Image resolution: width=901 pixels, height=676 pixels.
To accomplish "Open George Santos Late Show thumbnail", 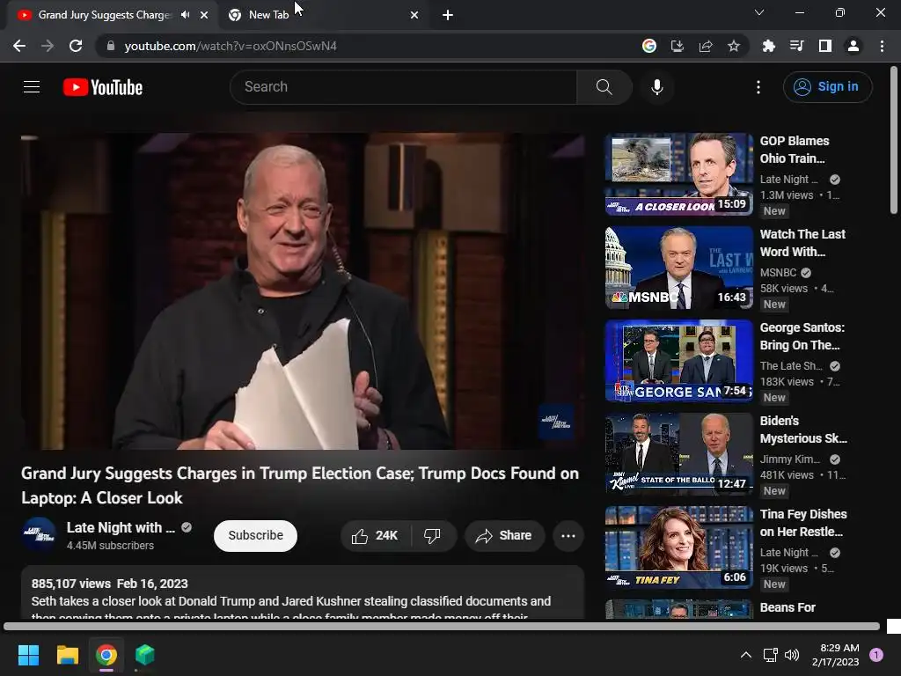I will (x=678, y=360).
